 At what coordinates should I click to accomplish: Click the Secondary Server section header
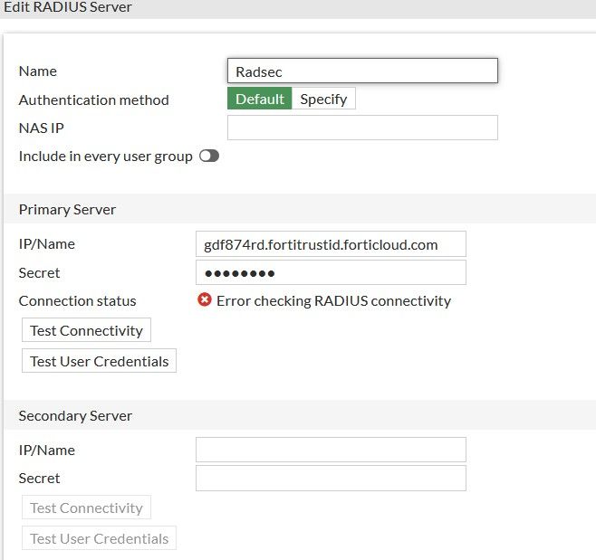[x=75, y=415]
